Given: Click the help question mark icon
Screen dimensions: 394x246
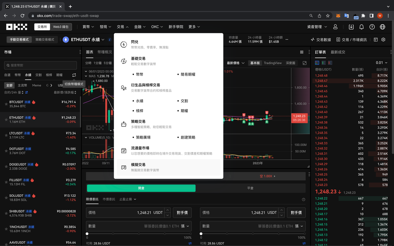Looking at the screenshot, I should 372,27.
